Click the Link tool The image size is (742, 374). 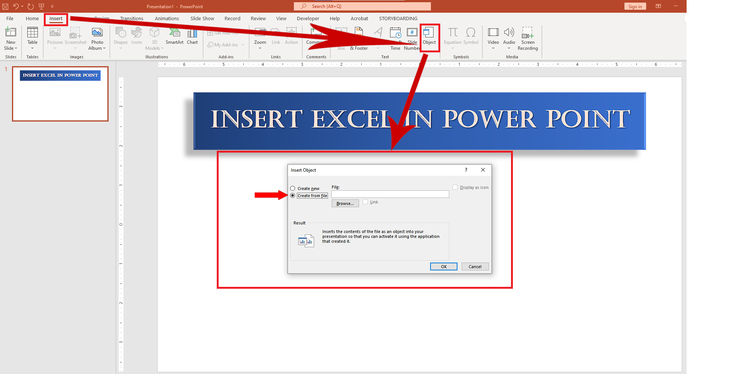coord(276,36)
